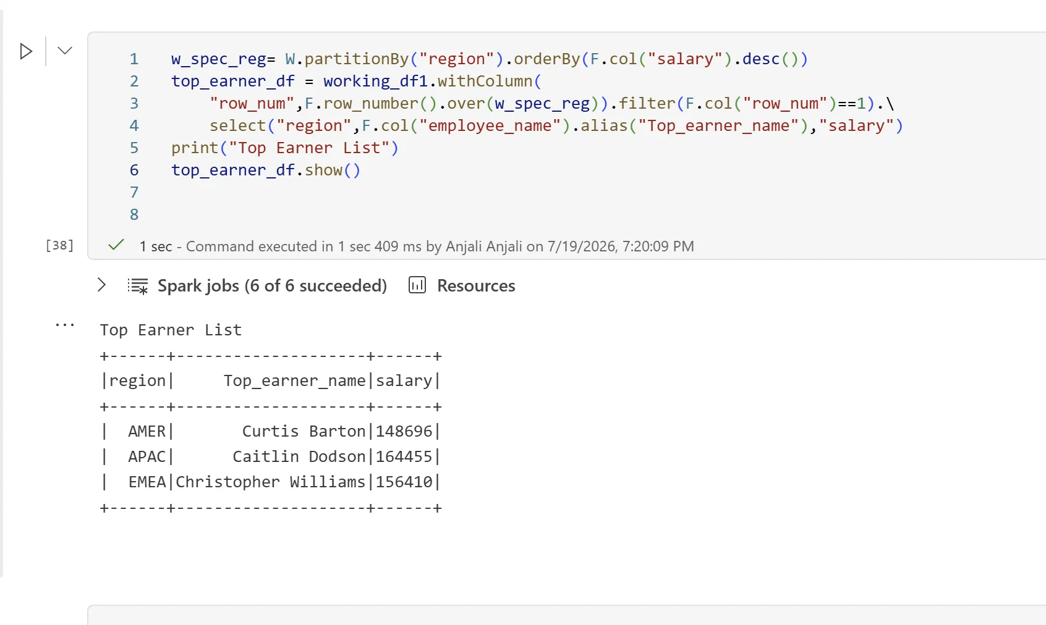Select the EMEA row region value
Image resolution: width=1046 pixels, height=625 pixels.
point(147,482)
